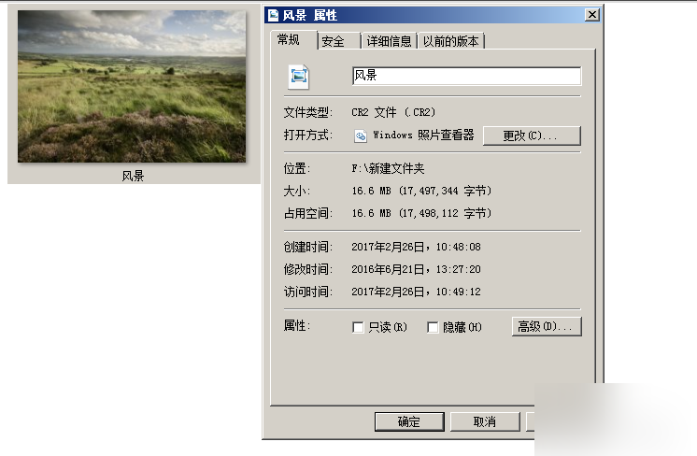
Task: Click the 取消 button
Action: (x=484, y=421)
